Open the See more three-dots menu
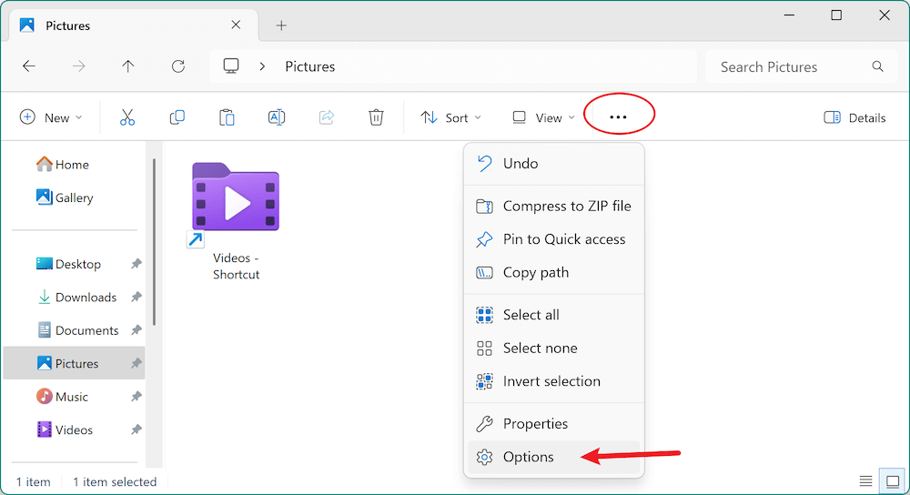Screen dimensions: 910x495 click(618, 117)
